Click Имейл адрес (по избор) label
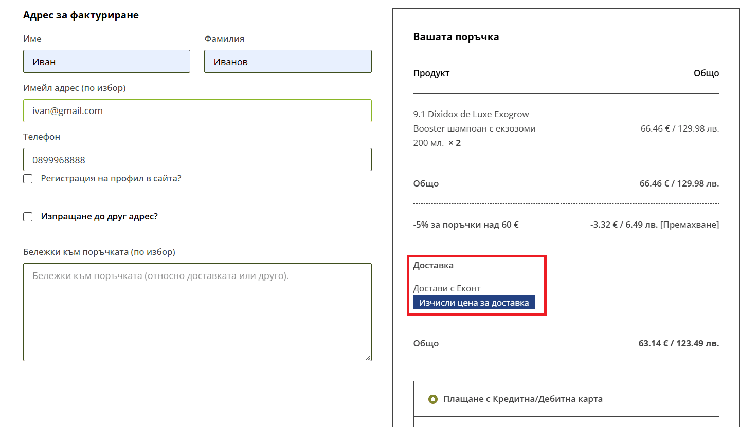Image resolution: width=740 pixels, height=427 pixels. coord(75,88)
